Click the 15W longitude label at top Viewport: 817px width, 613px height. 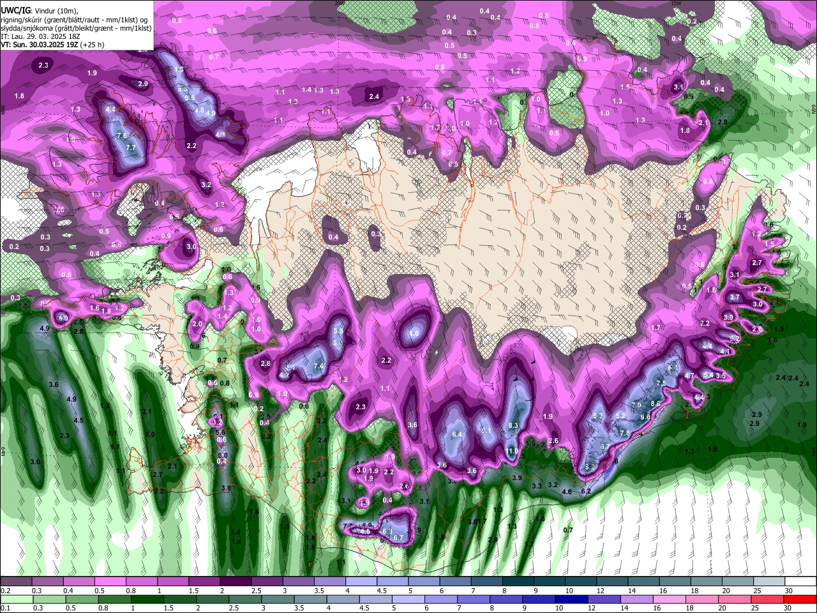coord(677,3)
